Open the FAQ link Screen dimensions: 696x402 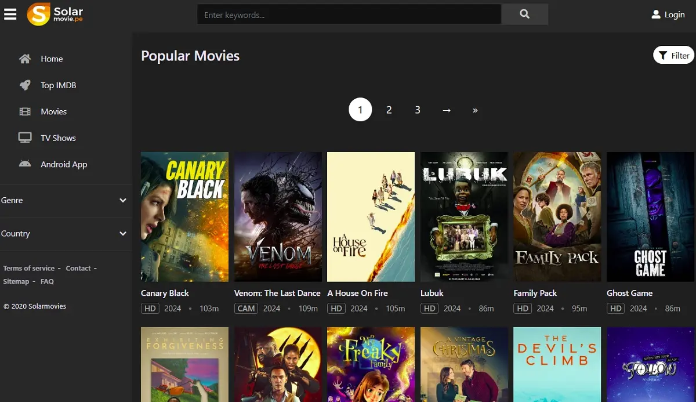pyautogui.click(x=48, y=281)
